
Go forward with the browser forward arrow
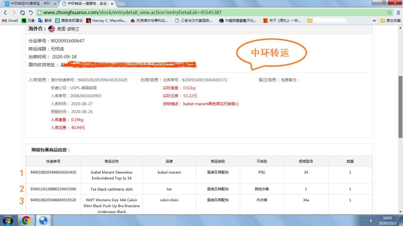[x=14, y=12]
